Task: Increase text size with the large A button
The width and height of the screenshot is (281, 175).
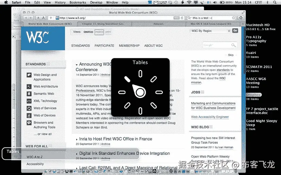Action: click(x=43, y=18)
